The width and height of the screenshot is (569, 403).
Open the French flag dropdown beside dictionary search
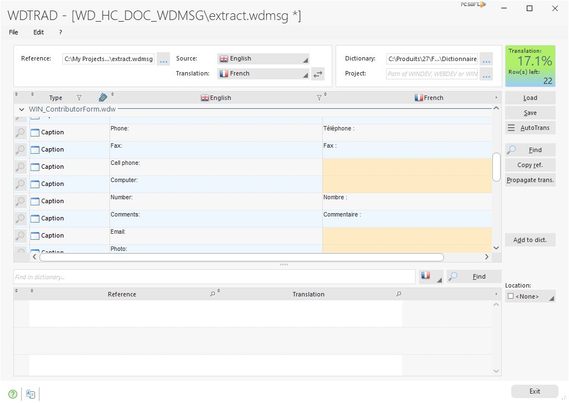tap(431, 276)
